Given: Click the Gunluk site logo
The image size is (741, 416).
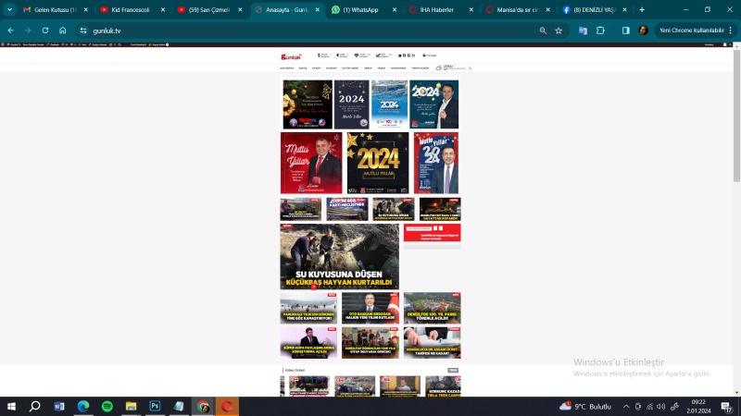Looking at the screenshot, I should [292, 55].
